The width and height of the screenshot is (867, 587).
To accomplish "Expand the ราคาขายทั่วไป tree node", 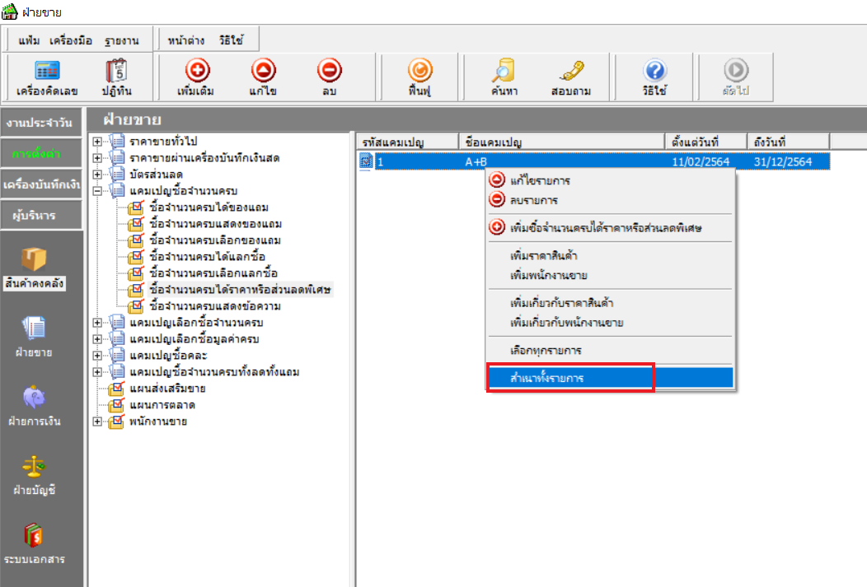I will [97, 142].
